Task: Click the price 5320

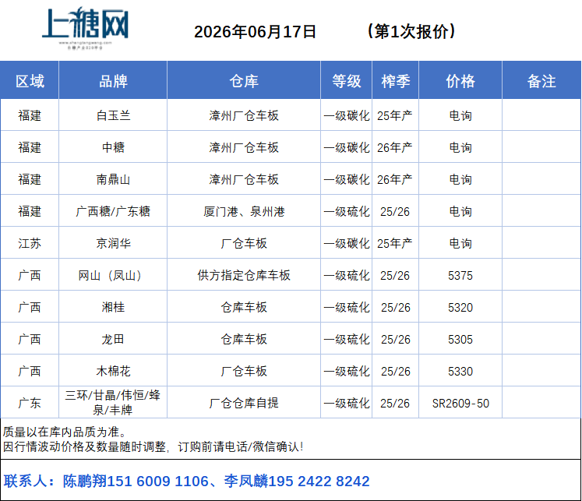Action: pos(460,307)
